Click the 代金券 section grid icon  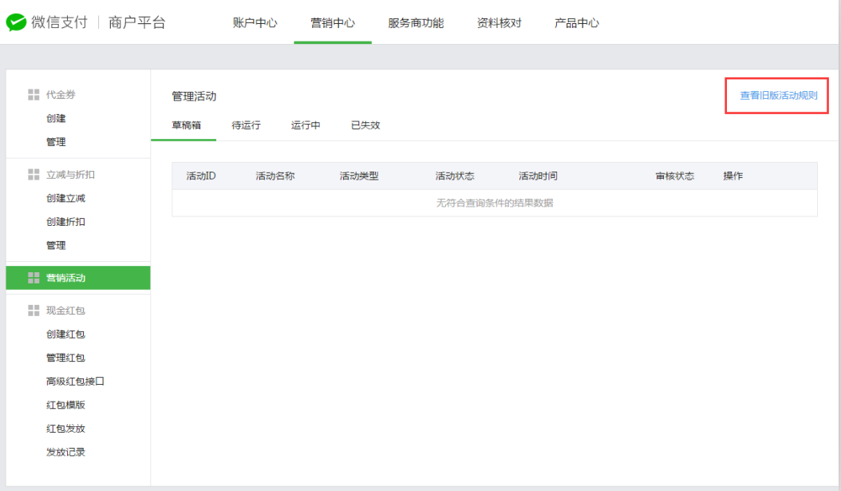[x=34, y=94]
